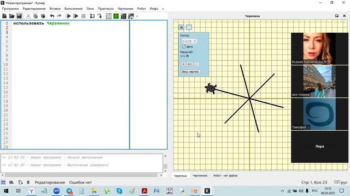Redo the edit using the toolbar arrow
This screenshot has width=350, height=196.
pyautogui.click(x=59, y=16)
